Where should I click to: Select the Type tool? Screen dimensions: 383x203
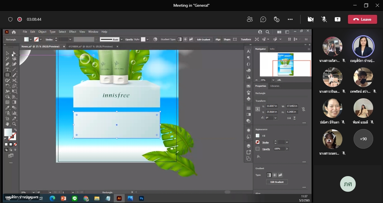pyautogui.click(x=8, y=69)
